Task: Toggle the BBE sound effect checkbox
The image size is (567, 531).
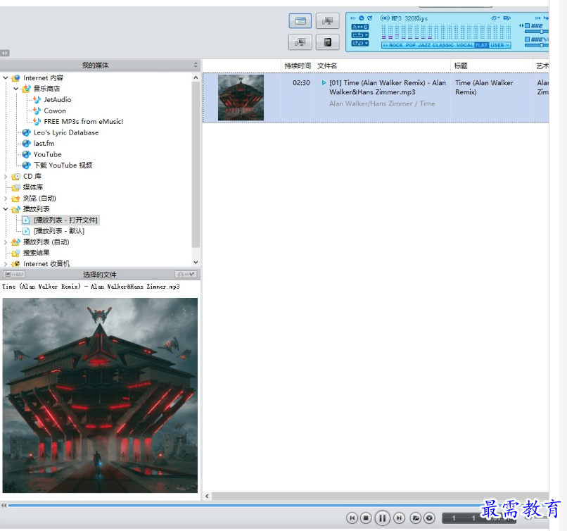Action: click(x=527, y=25)
